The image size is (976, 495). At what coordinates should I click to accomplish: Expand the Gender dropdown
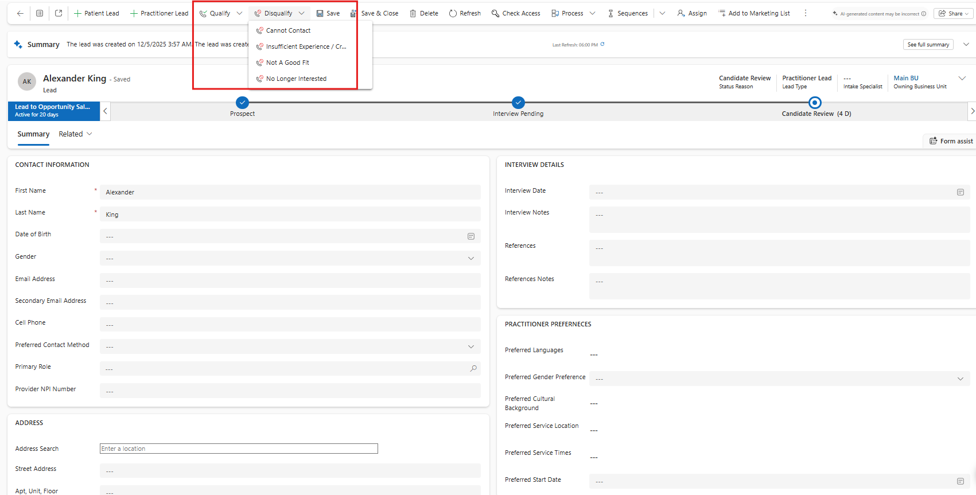point(471,258)
